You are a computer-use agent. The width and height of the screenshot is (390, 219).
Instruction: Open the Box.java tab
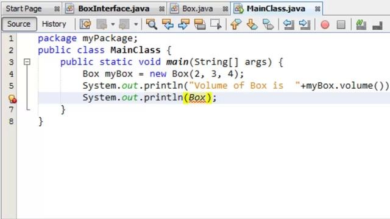[197, 9]
